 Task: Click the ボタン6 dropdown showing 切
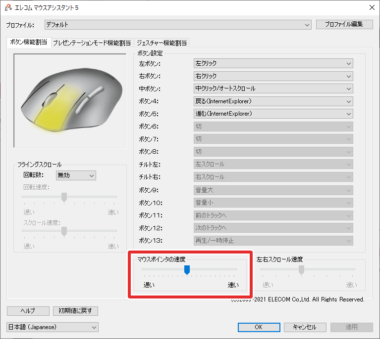pyautogui.click(x=273, y=127)
